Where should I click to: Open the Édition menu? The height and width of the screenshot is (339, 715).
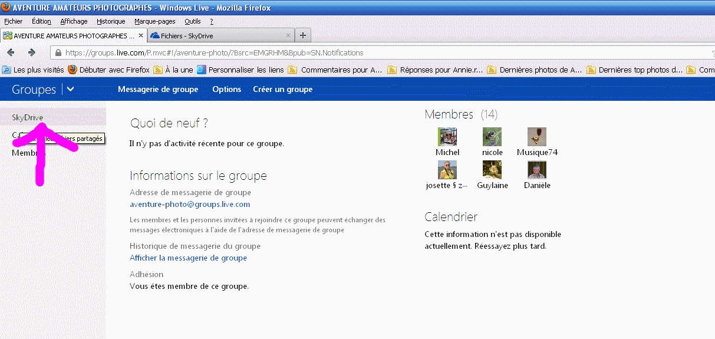coord(41,21)
